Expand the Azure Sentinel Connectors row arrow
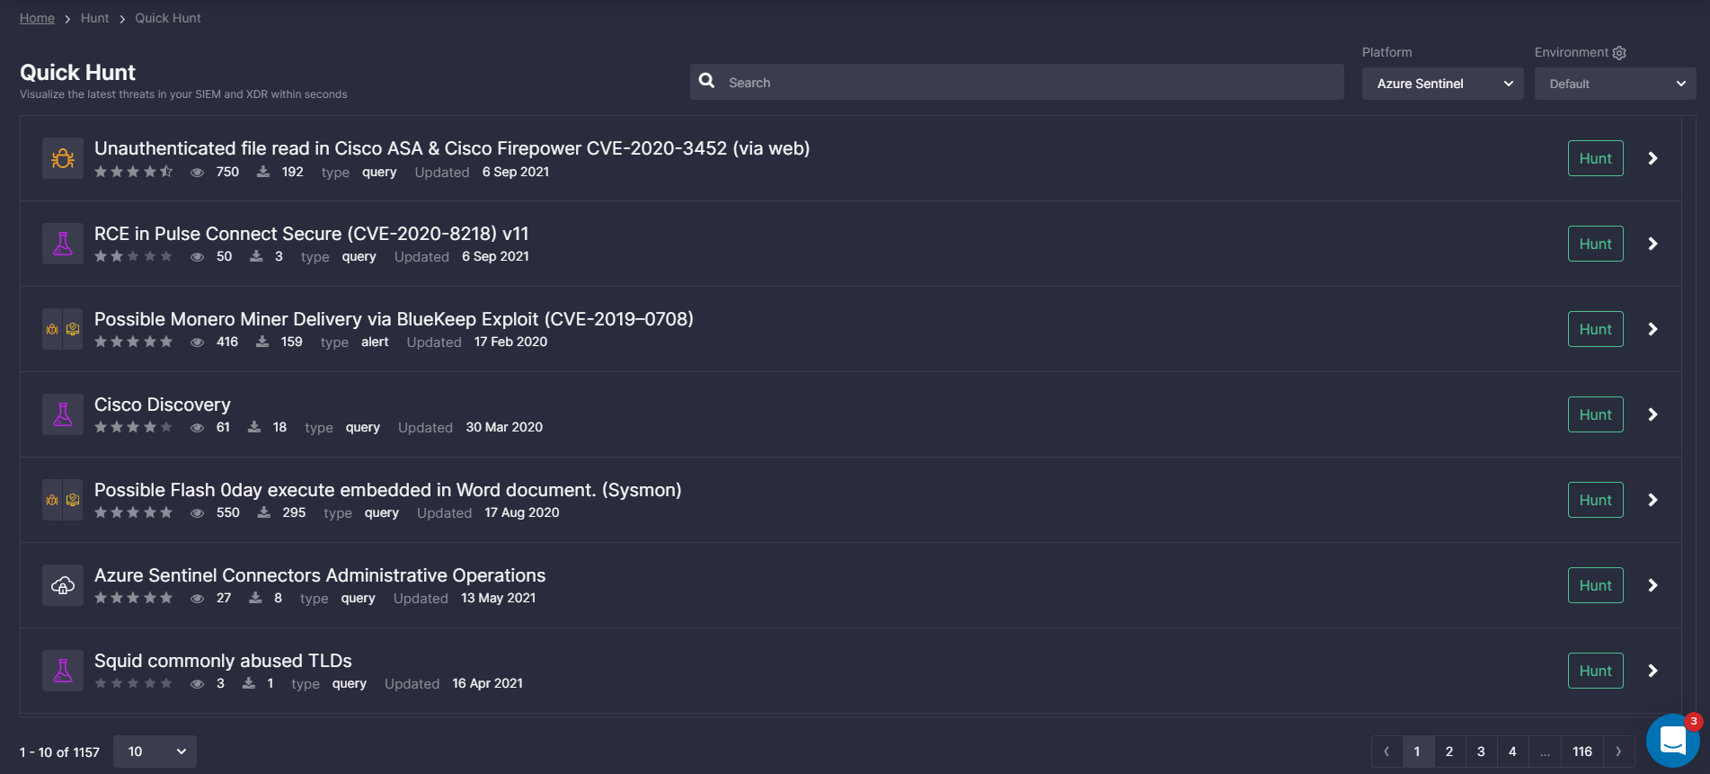 [1652, 585]
